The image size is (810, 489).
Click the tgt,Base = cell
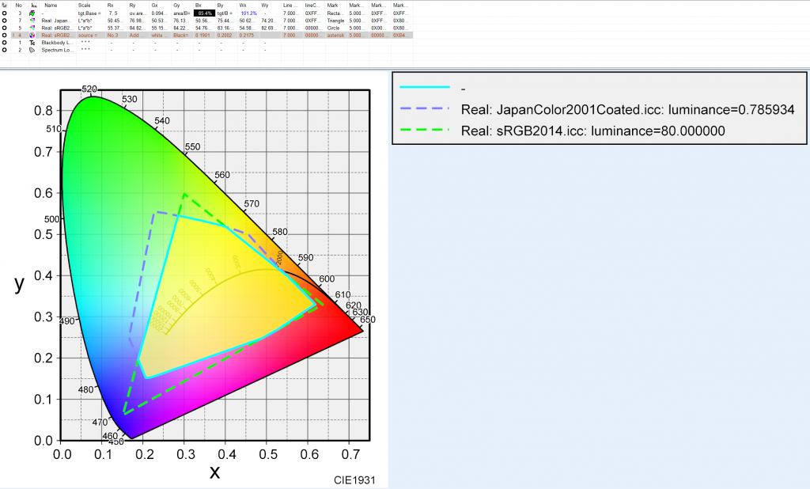tap(88, 13)
